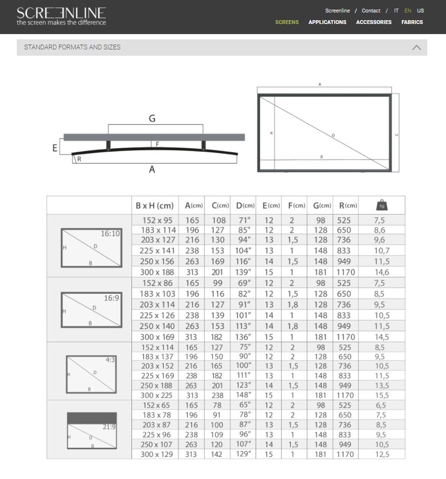
Task: Open the SCREENS menu
Action: [x=287, y=22]
